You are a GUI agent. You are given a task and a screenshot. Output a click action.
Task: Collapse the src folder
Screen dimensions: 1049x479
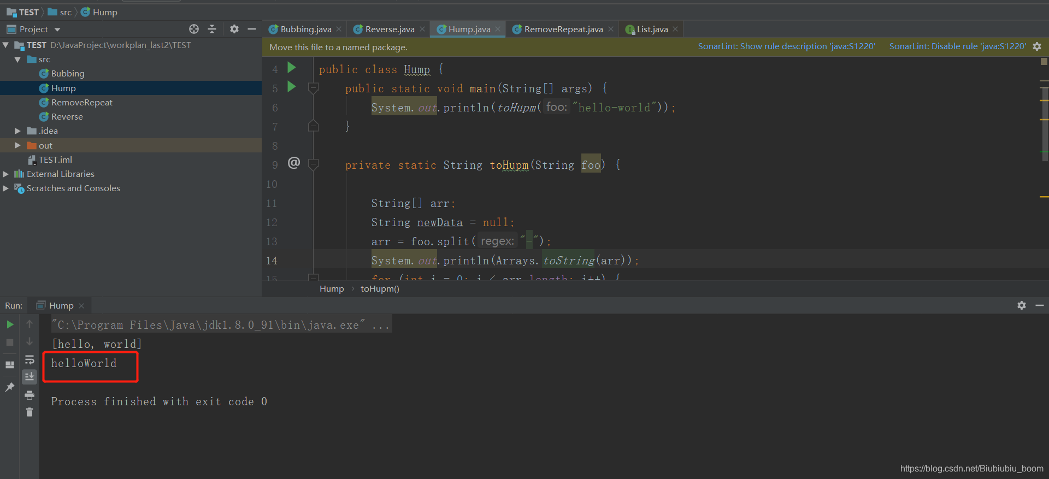pos(18,59)
